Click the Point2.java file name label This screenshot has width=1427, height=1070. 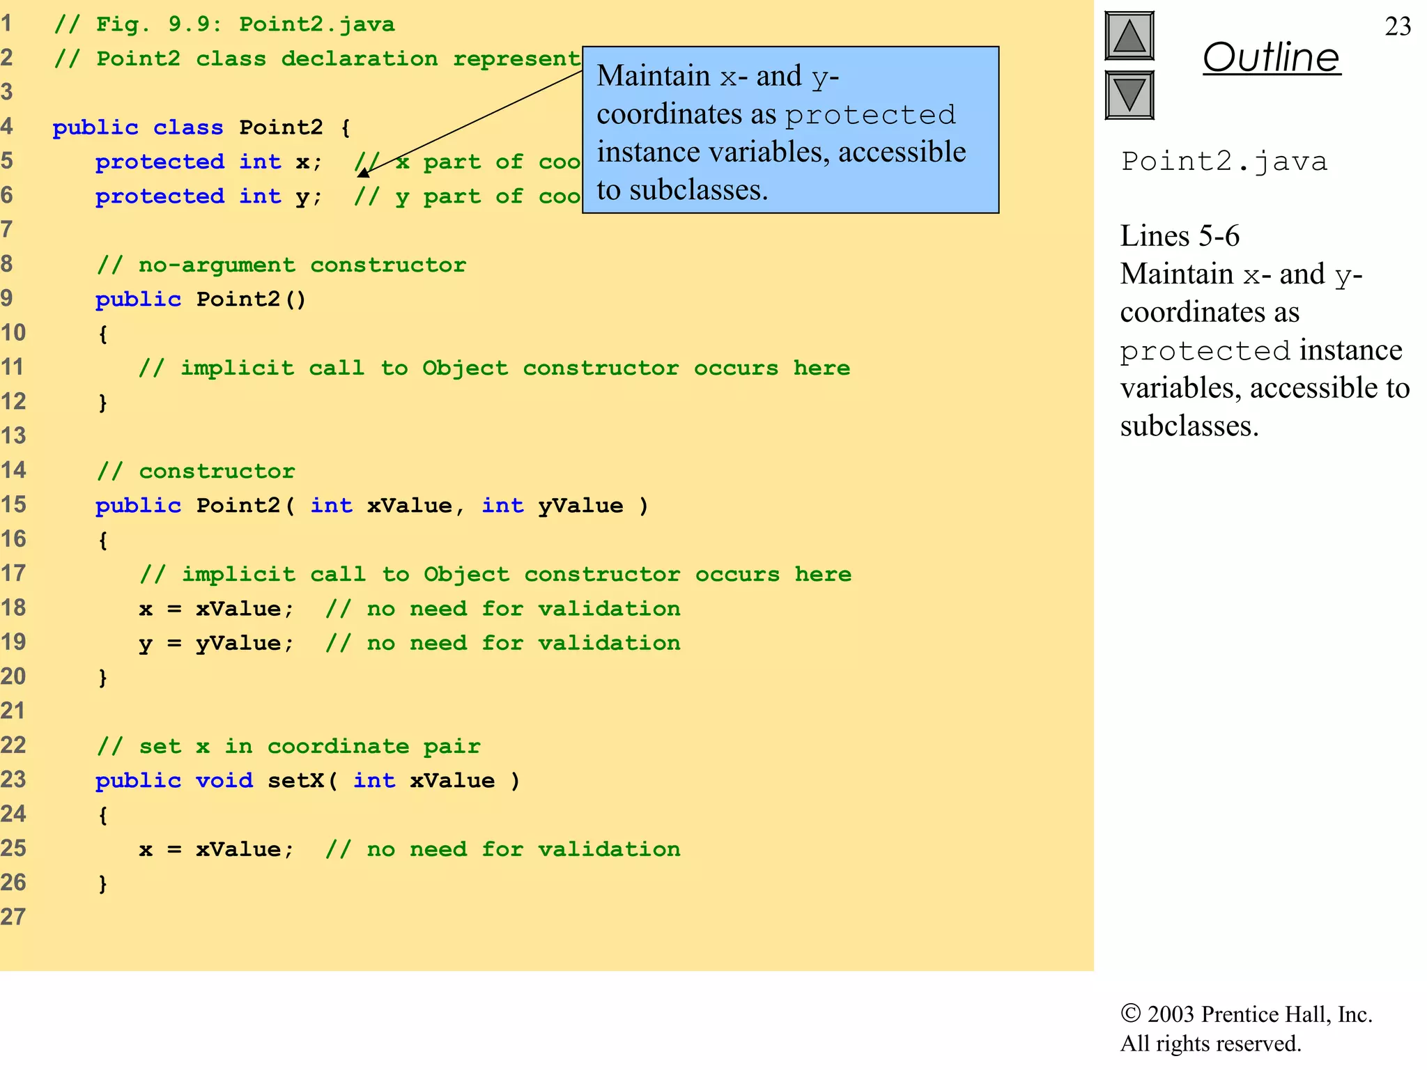click(1224, 162)
